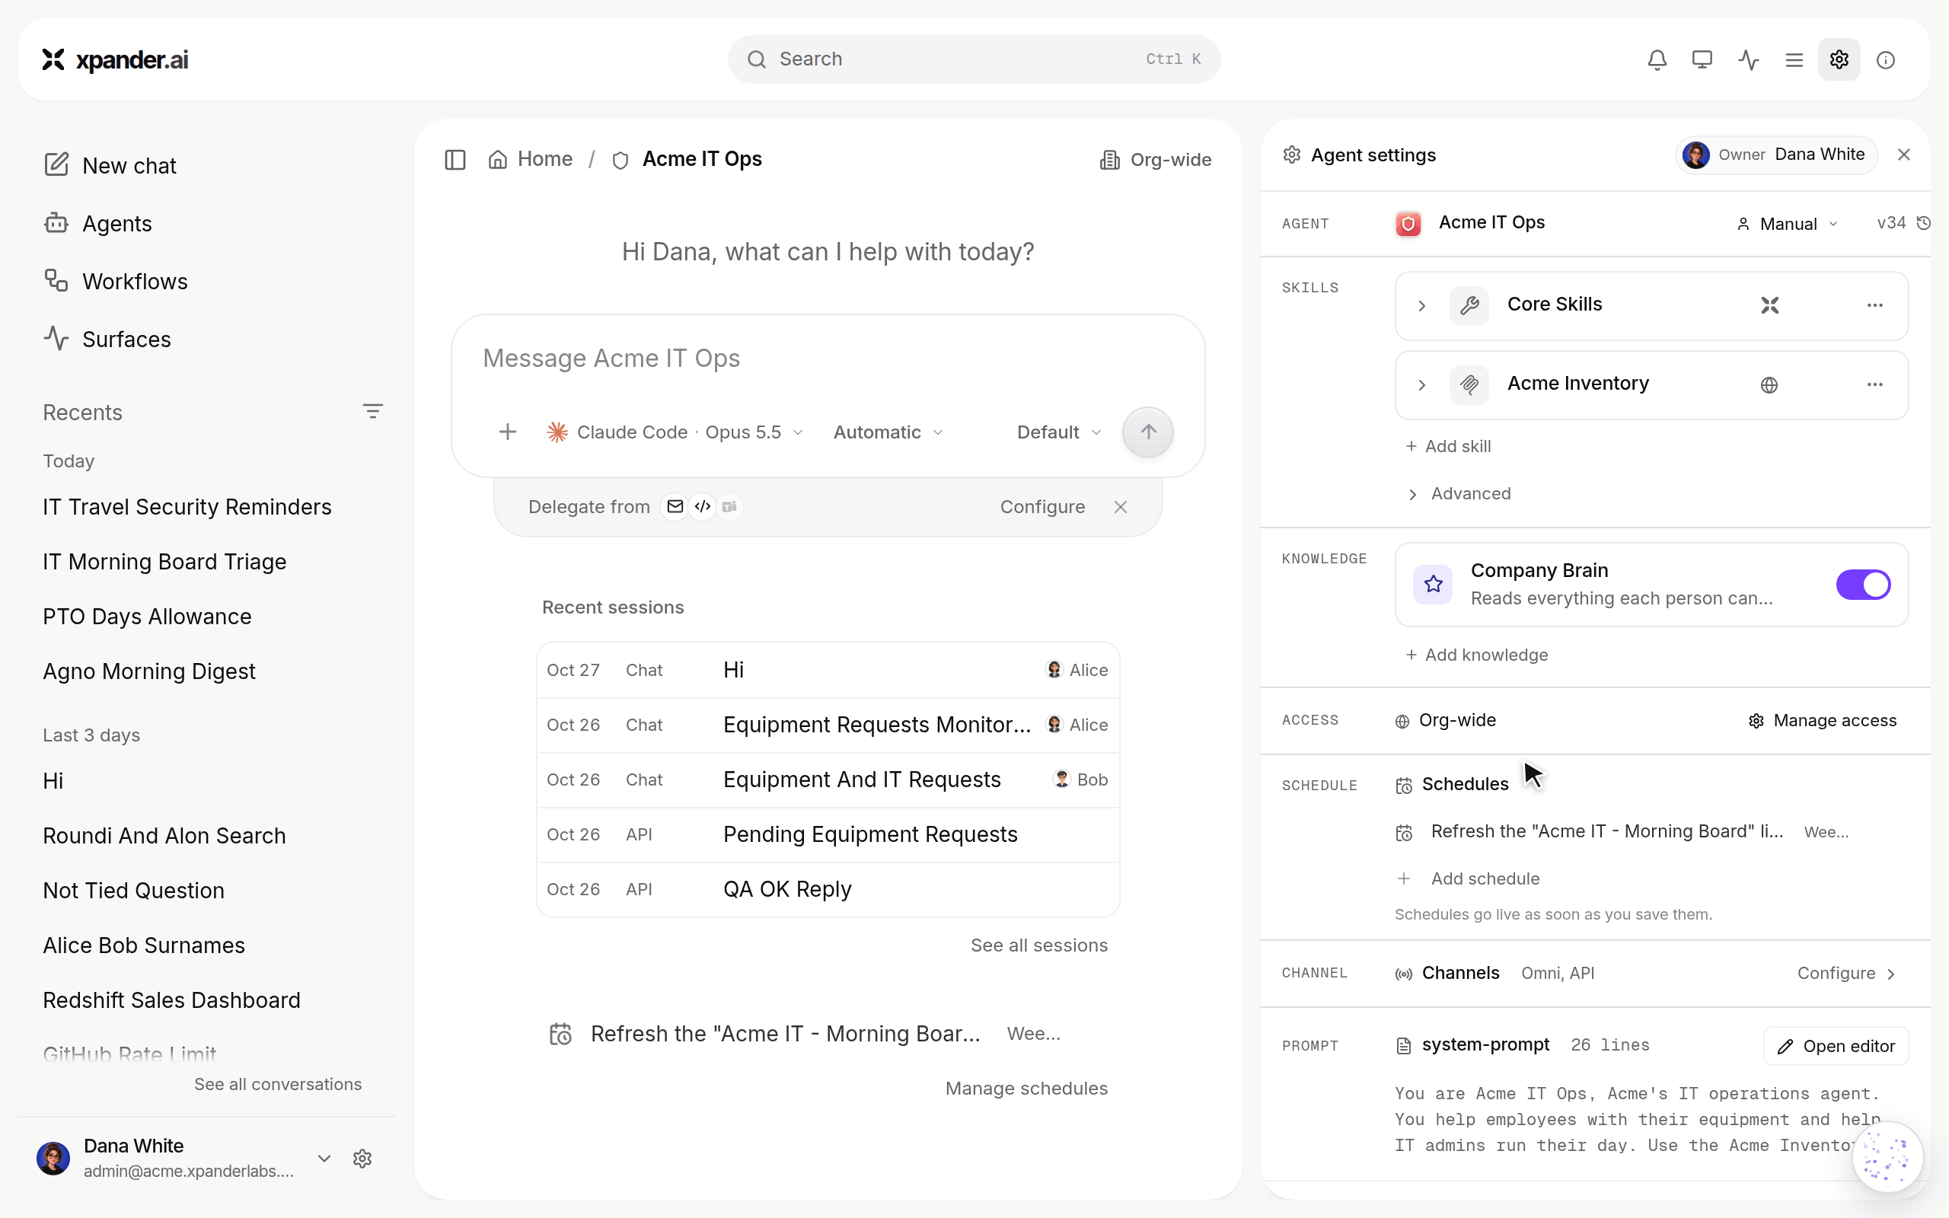This screenshot has height=1218, width=1949.
Task: Open user settings gear beside Dana White
Action: [x=362, y=1159]
